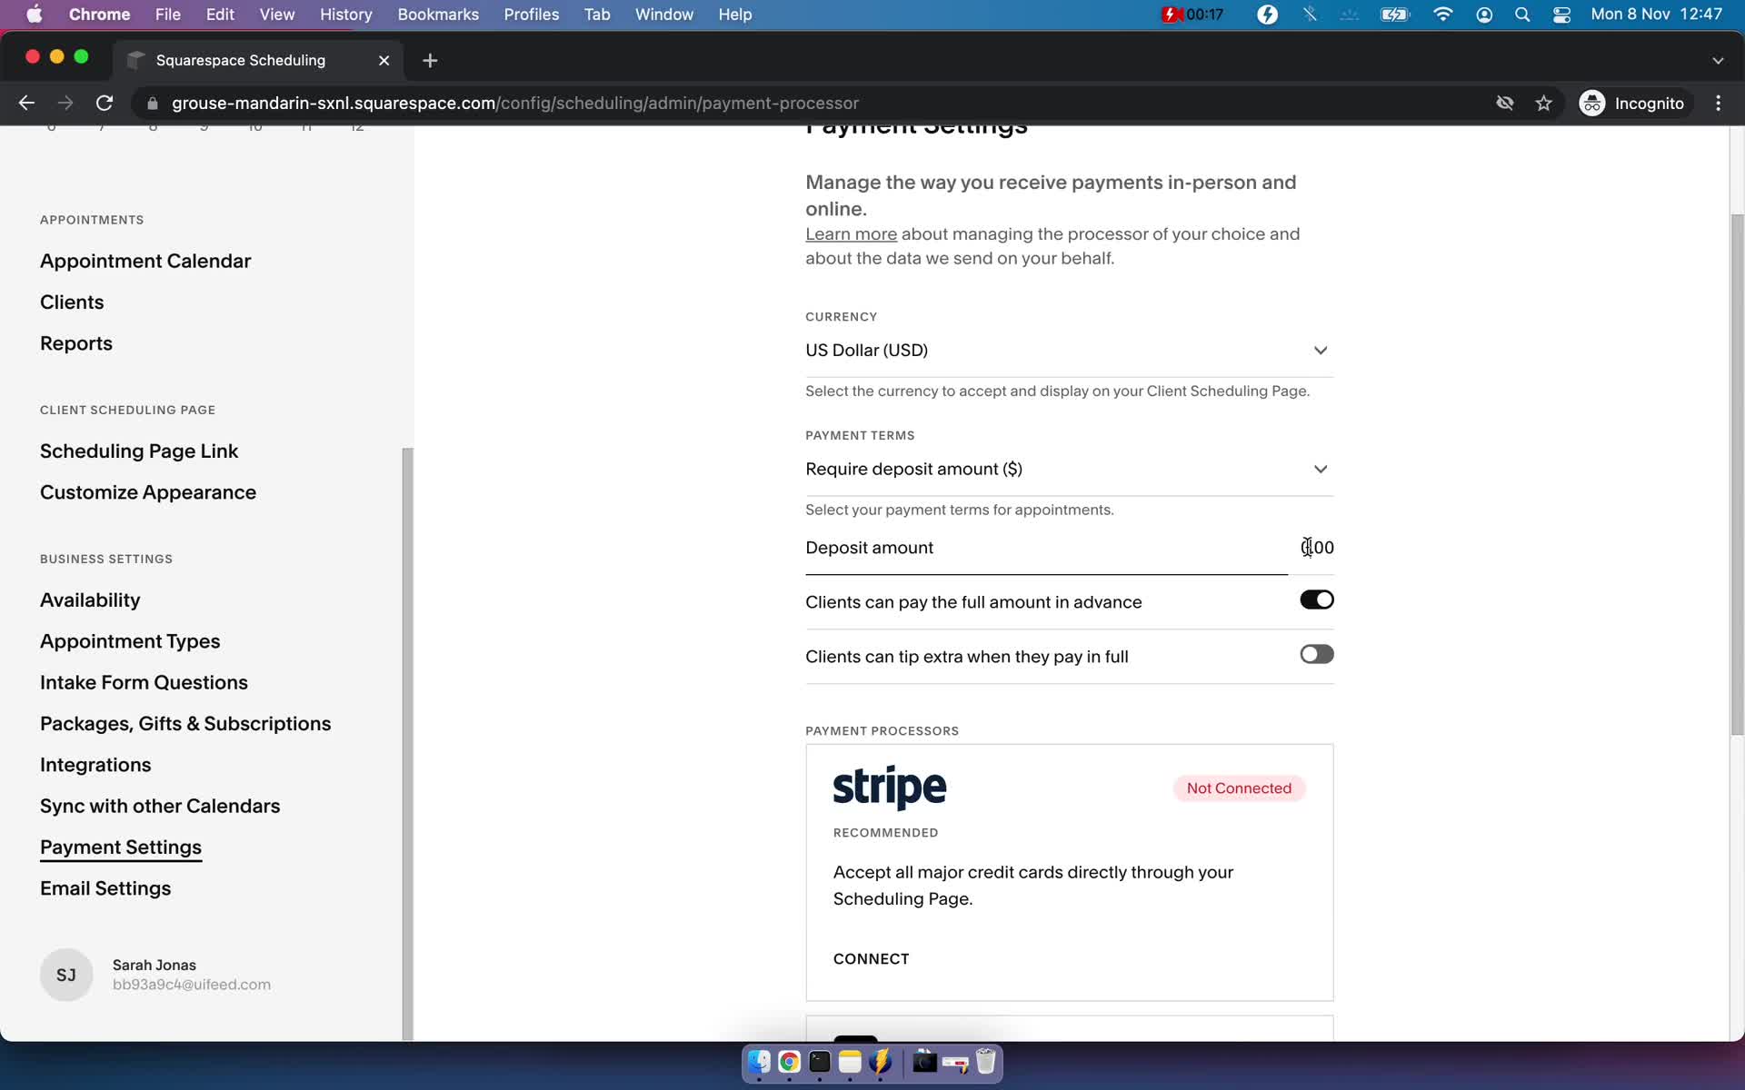The width and height of the screenshot is (1745, 1090).
Task: Click the main page scrollbar
Action: tap(1737, 474)
